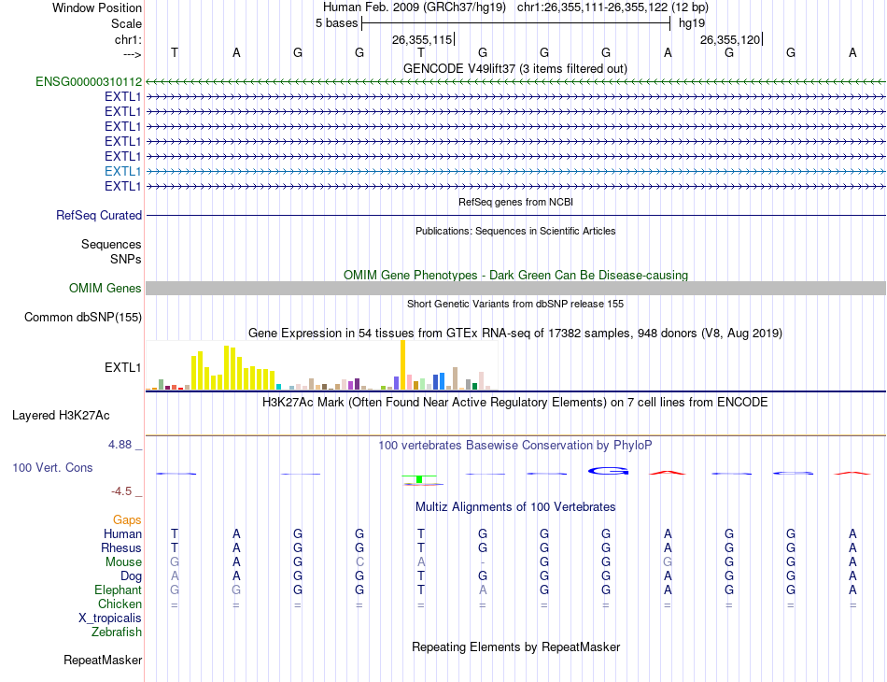
Task: Click the tallest orange bar in GTEx chart
Action: pos(402,365)
